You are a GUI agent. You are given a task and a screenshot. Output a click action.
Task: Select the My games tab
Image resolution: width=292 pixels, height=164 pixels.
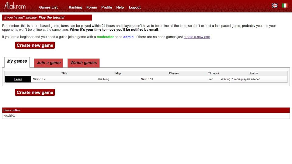click(x=17, y=62)
